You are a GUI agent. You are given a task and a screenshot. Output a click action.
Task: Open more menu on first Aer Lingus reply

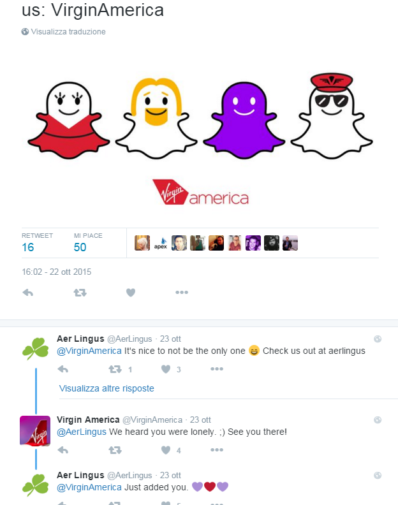[x=217, y=369]
